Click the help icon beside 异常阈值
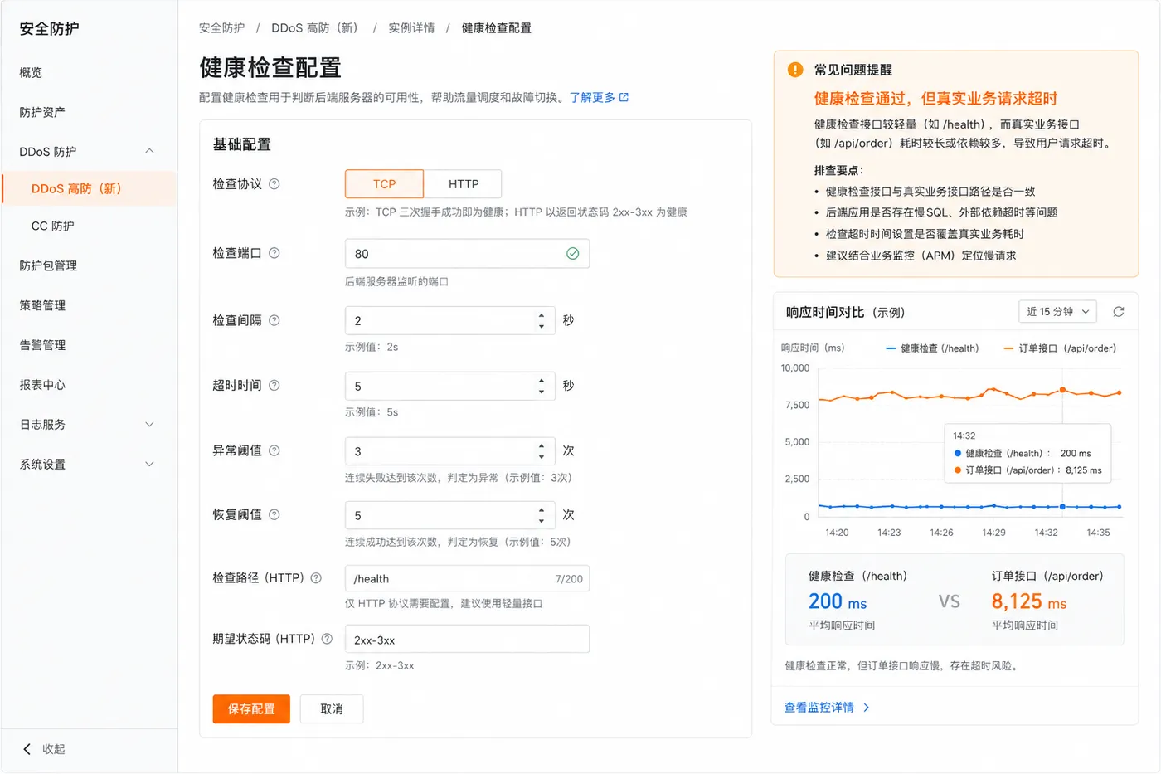 (274, 450)
